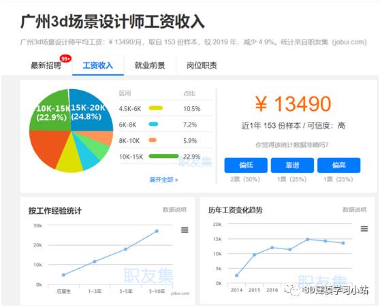This screenshot has height=307, width=380.
Task: Click the 5.9% percentage value
Action: pyautogui.click(x=190, y=141)
